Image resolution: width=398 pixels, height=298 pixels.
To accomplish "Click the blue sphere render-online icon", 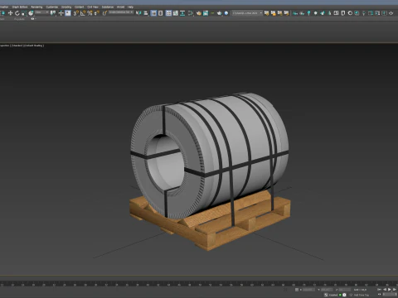I will coord(226,13).
